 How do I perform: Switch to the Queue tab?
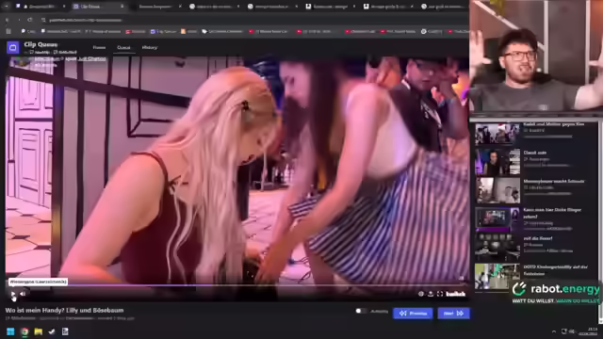(x=123, y=47)
